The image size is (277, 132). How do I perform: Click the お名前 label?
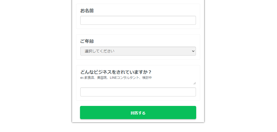(x=87, y=11)
